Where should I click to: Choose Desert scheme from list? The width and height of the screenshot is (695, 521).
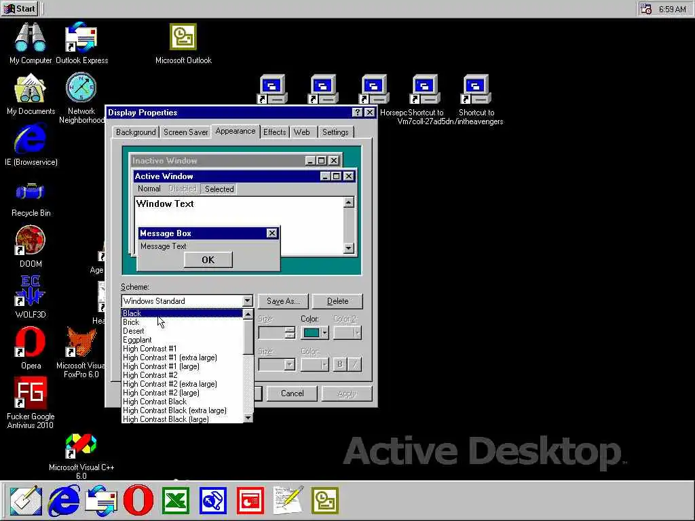pos(182,331)
